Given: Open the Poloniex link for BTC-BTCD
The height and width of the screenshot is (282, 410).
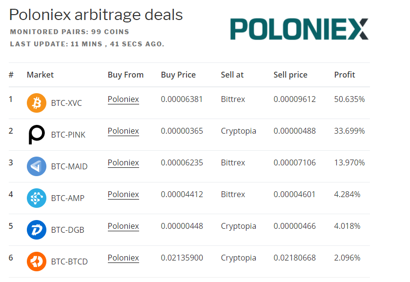Looking at the screenshot, I should 123,258.
